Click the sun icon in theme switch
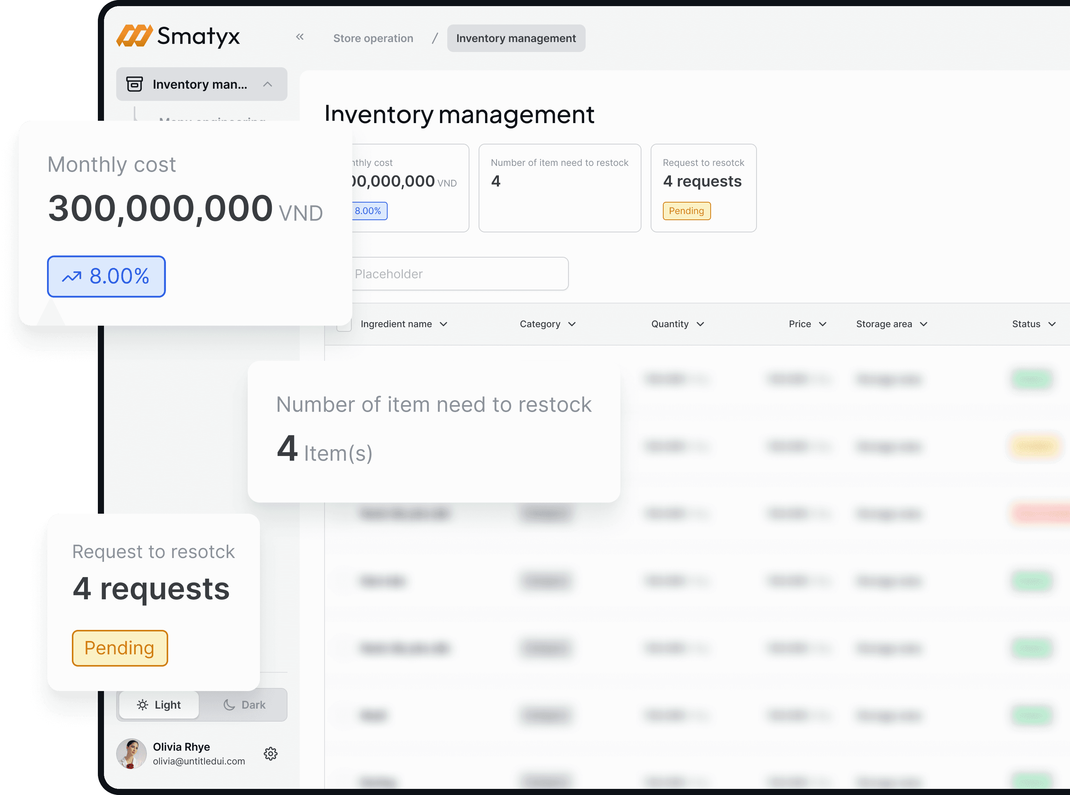1070x795 pixels. (143, 705)
